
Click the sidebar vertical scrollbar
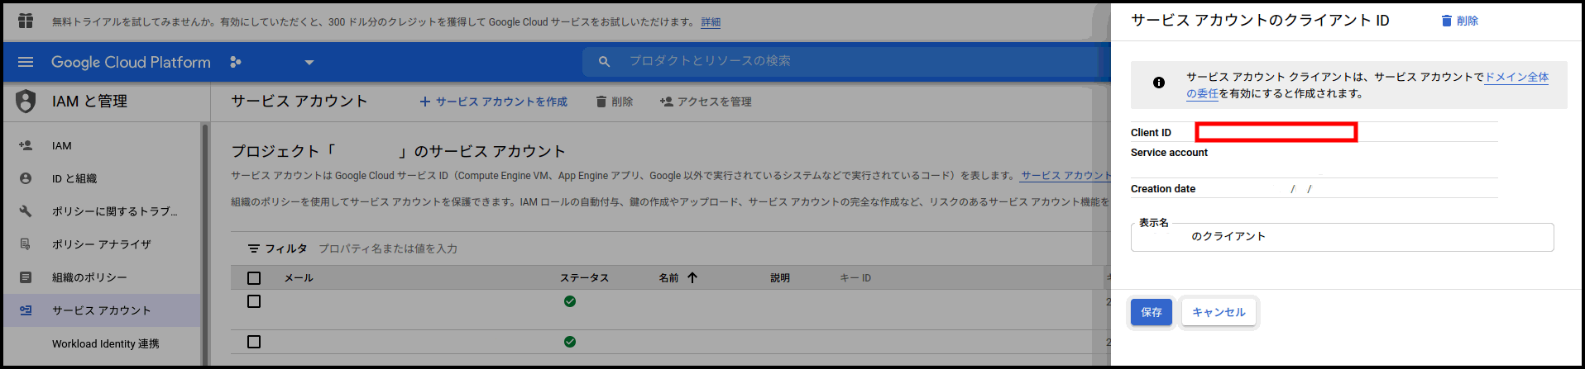click(x=205, y=244)
